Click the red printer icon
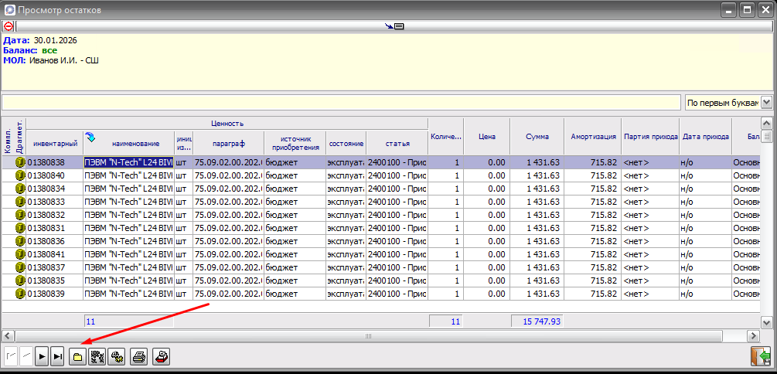This screenshot has height=374, width=777. [161, 357]
